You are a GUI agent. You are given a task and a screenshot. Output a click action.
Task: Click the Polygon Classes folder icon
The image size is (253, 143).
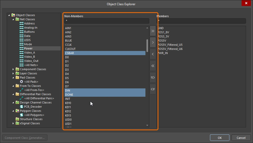point(17,111)
